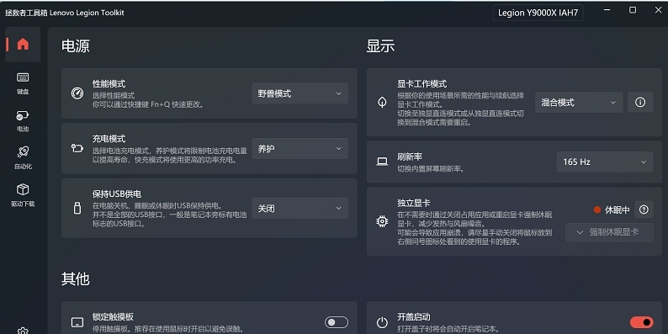Screen dimensions: 668x334
Task: Click the 其他 section heading
Action: [x=76, y=278]
